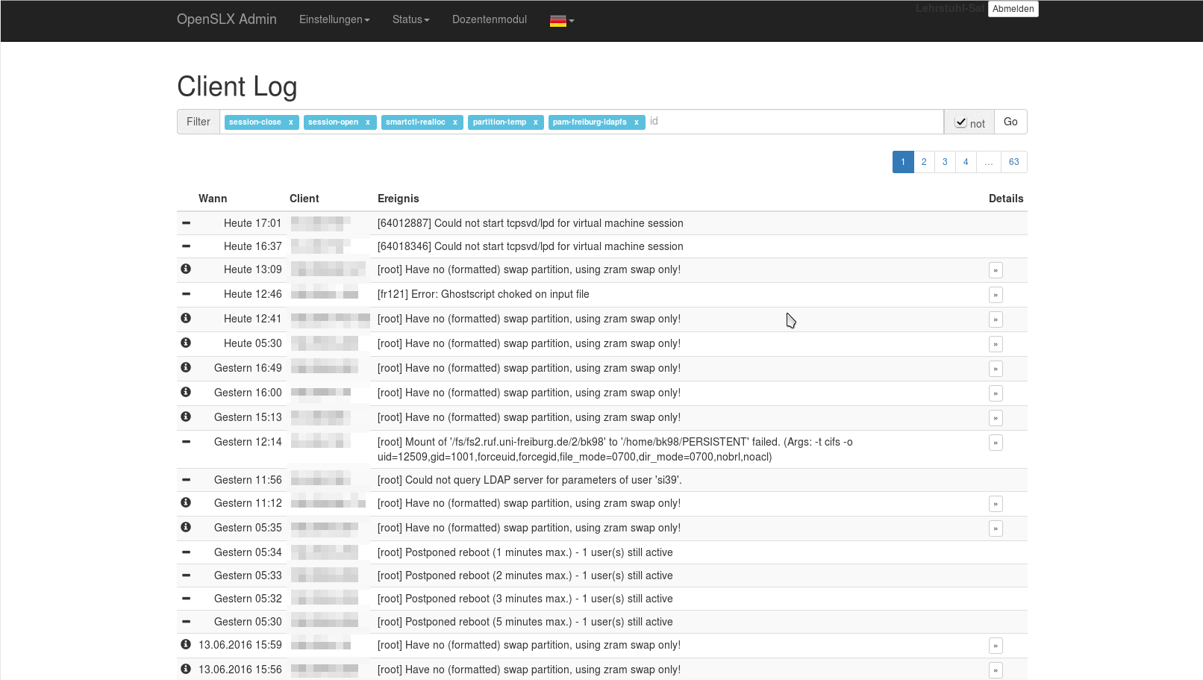Show details for Ghostscript choked error

point(995,295)
